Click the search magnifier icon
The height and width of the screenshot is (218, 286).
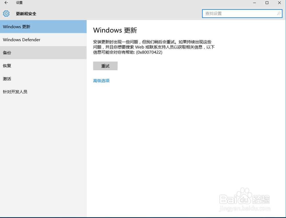coord(279,13)
